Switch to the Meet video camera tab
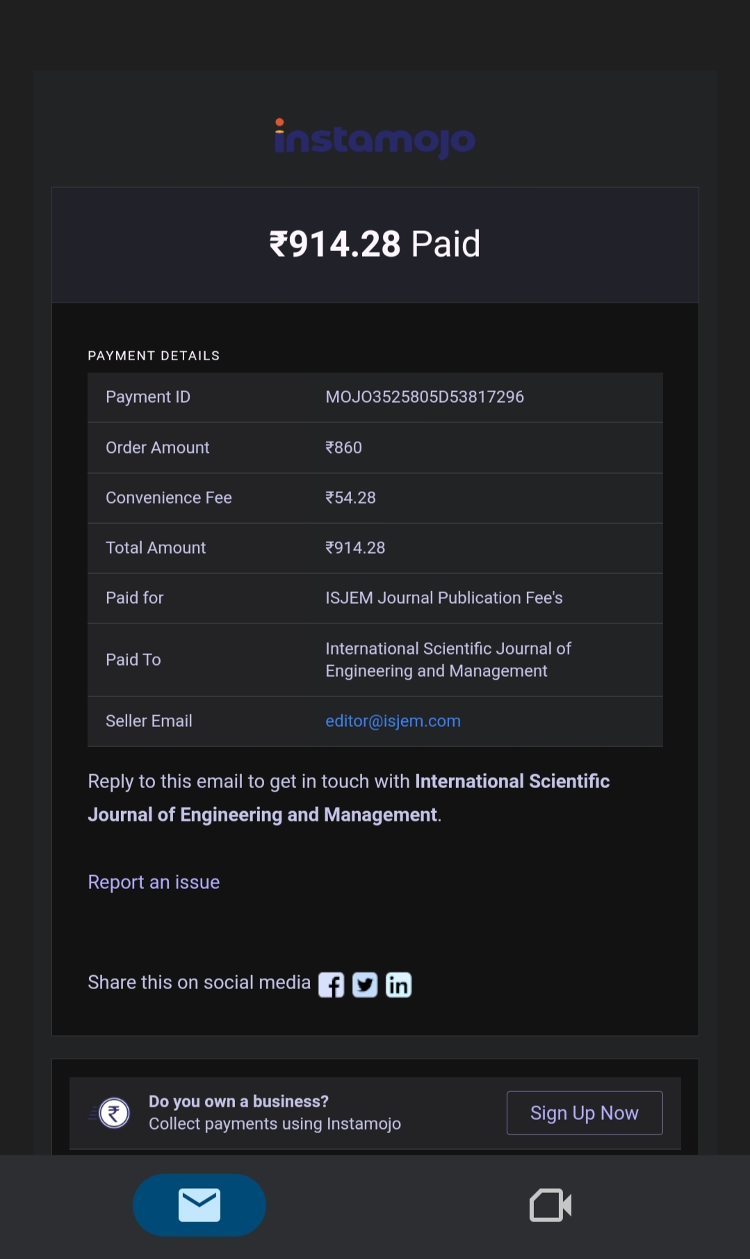Screen dimensions: 750x1259 click(x=550, y=1205)
